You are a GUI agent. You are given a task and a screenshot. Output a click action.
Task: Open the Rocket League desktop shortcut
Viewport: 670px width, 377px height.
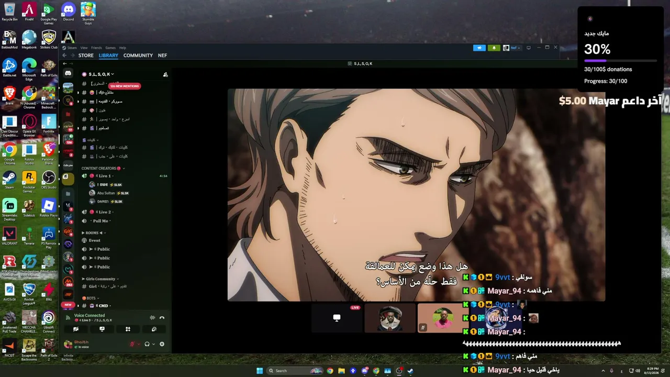(x=29, y=294)
